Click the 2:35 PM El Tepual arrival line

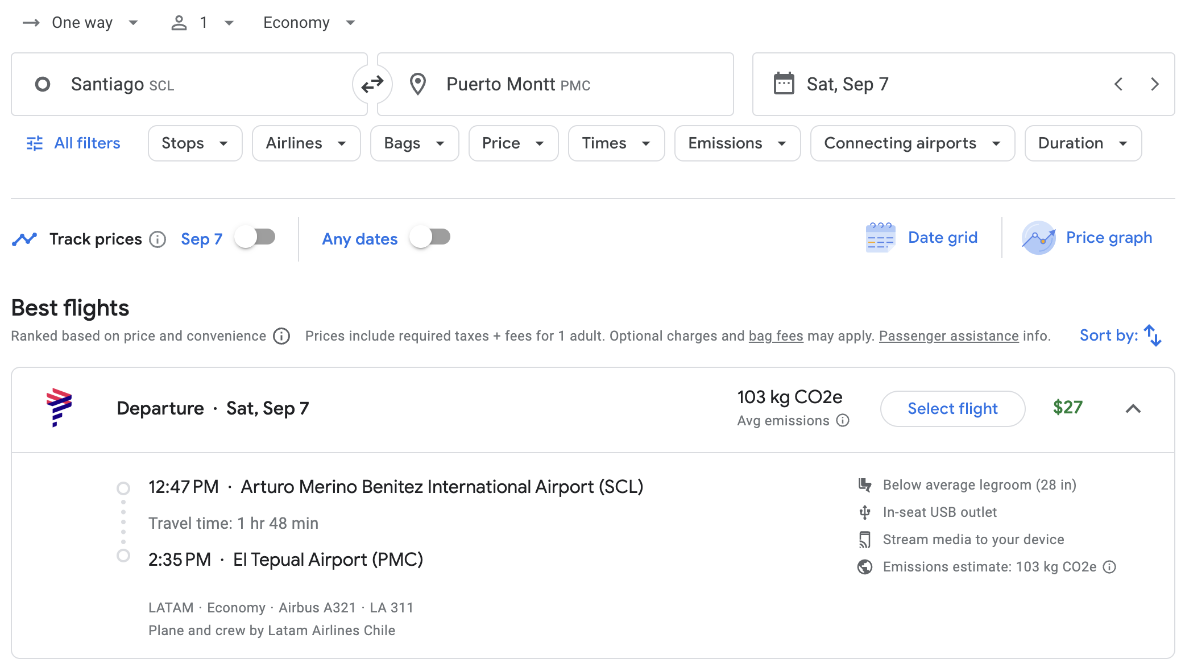coord(285,560)
